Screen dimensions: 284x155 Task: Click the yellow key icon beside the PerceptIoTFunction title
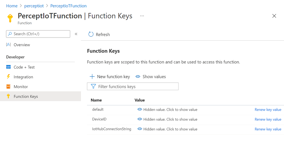[x=10, y=18]
